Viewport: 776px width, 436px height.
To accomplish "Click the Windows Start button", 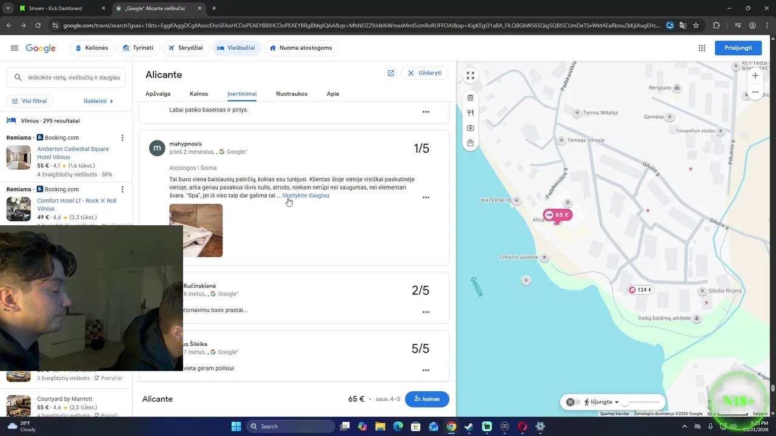I will pos(236,426).
